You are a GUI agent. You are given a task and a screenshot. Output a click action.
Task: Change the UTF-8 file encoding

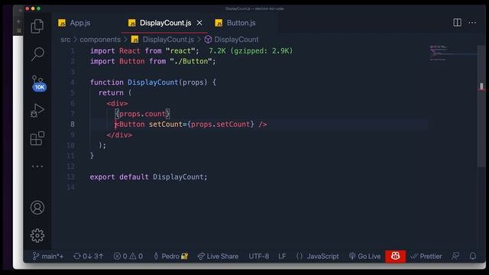(259, 257)
